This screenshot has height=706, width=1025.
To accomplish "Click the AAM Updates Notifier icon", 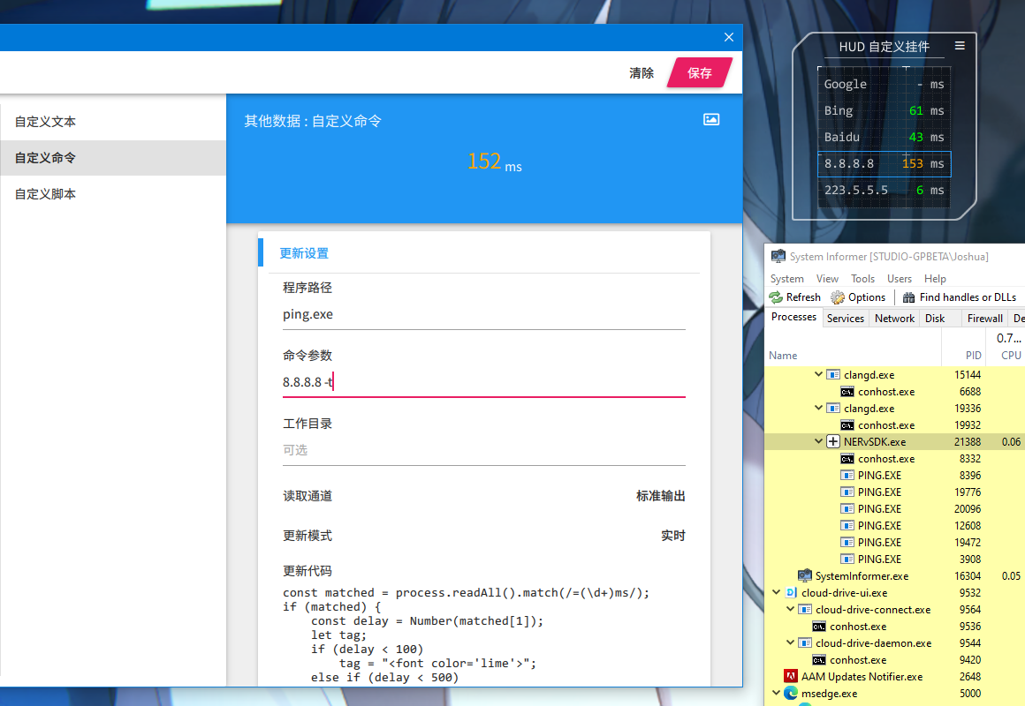I will tap(791, 677).
